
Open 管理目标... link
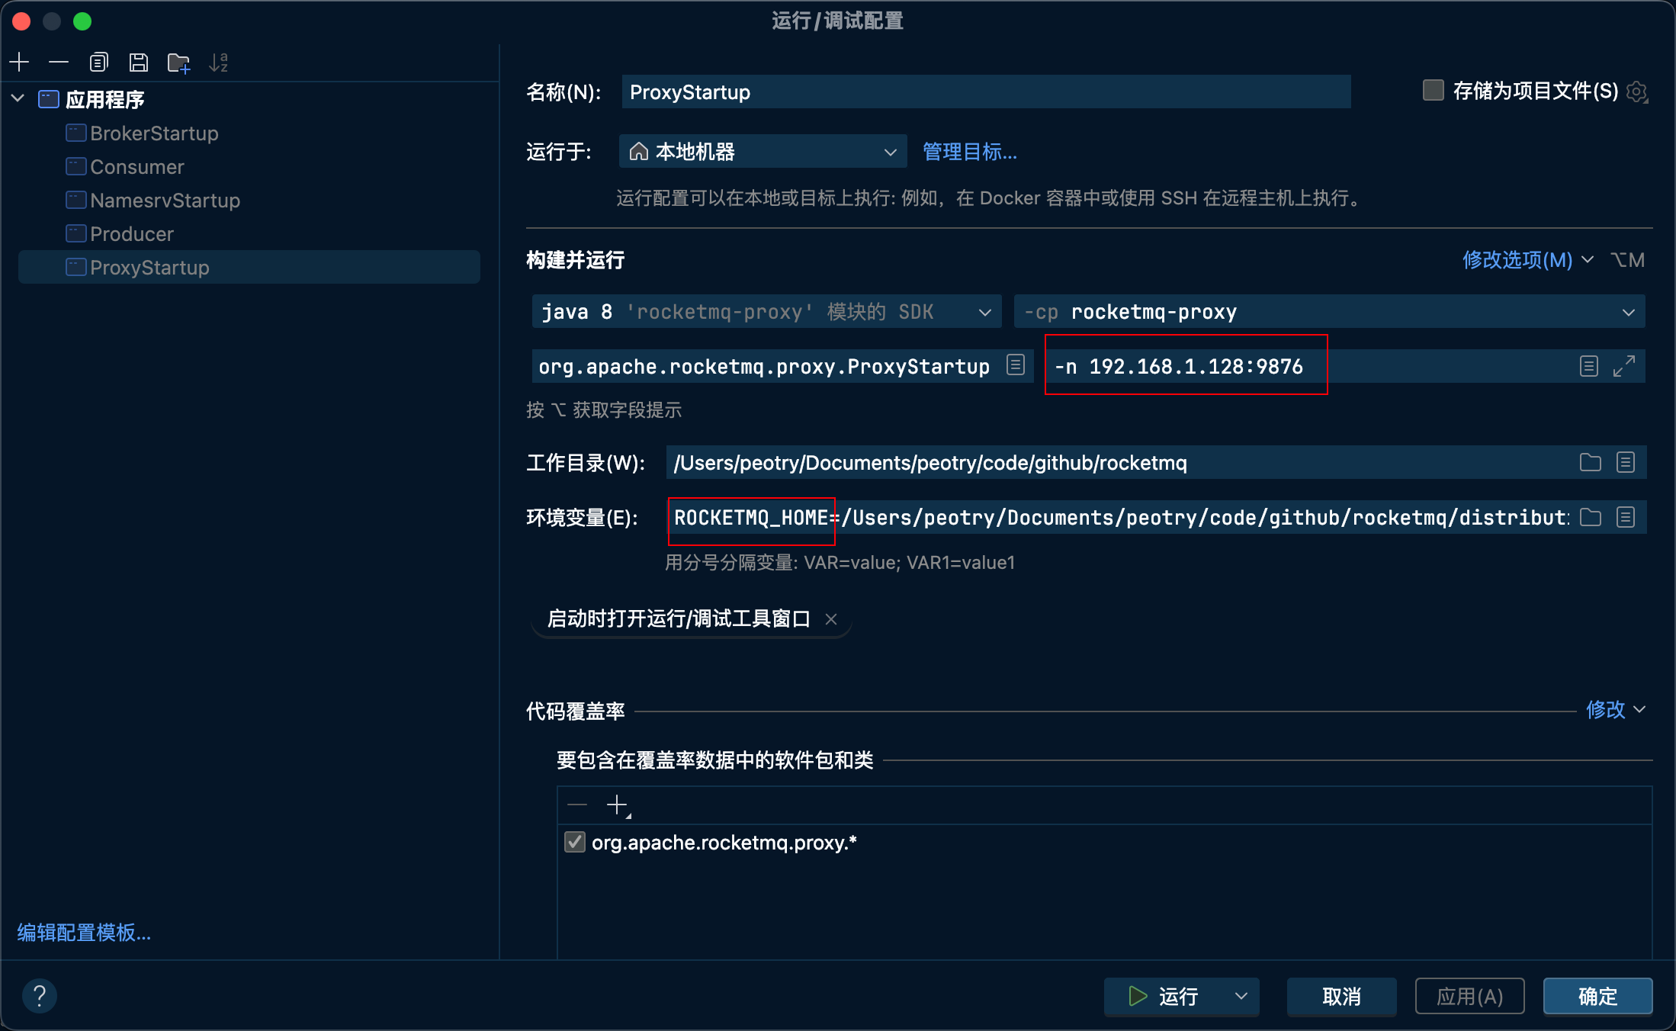[970, 153]
